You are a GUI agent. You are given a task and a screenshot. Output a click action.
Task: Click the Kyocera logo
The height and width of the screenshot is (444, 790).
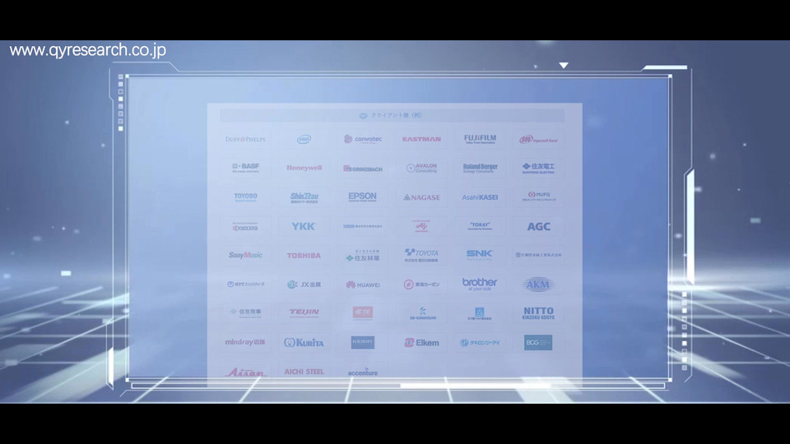click(x=245, y=227)
